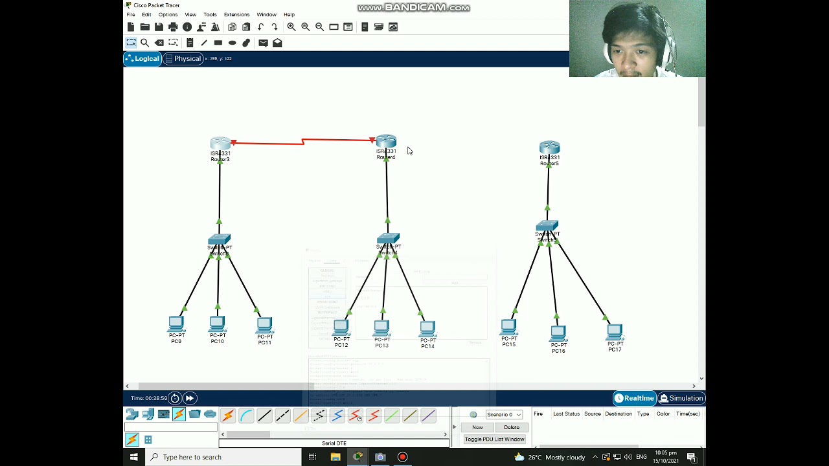Viewport: 829px width, 466px height.
Task: Pick the Inspect magnifier tool
Action: click(x=145, y=43)
